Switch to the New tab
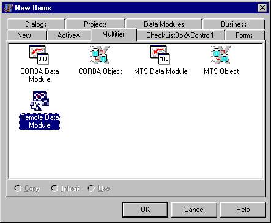 pos(24,35)
